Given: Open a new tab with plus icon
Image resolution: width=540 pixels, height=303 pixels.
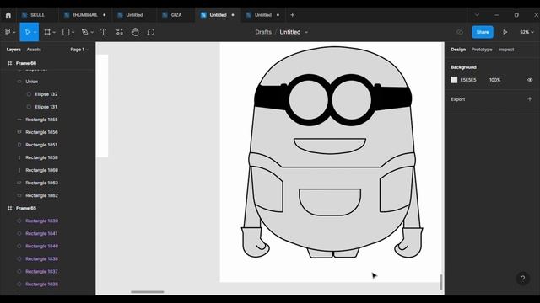Looking at the screenshot, I should [293, 15].
